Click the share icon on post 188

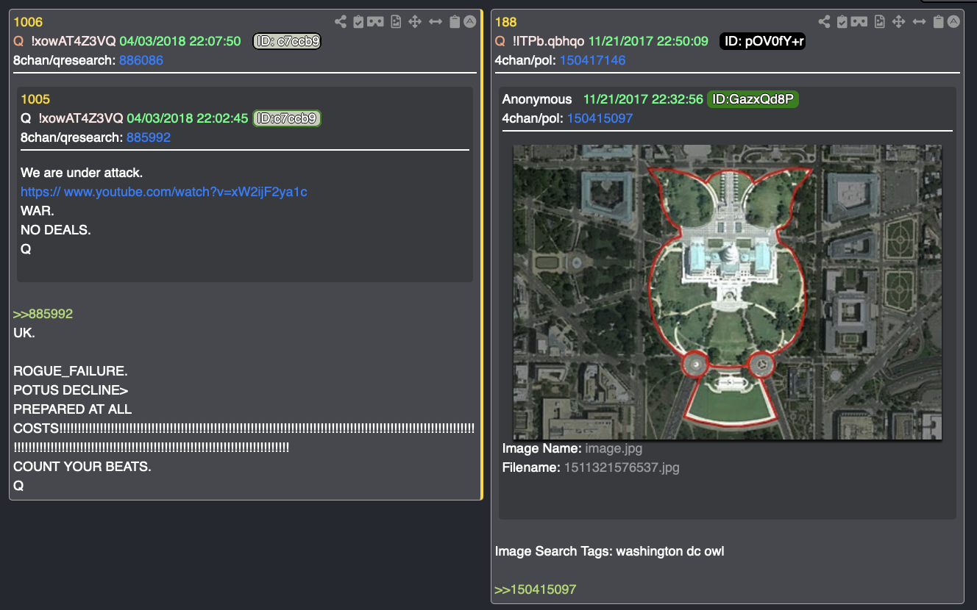825,22
